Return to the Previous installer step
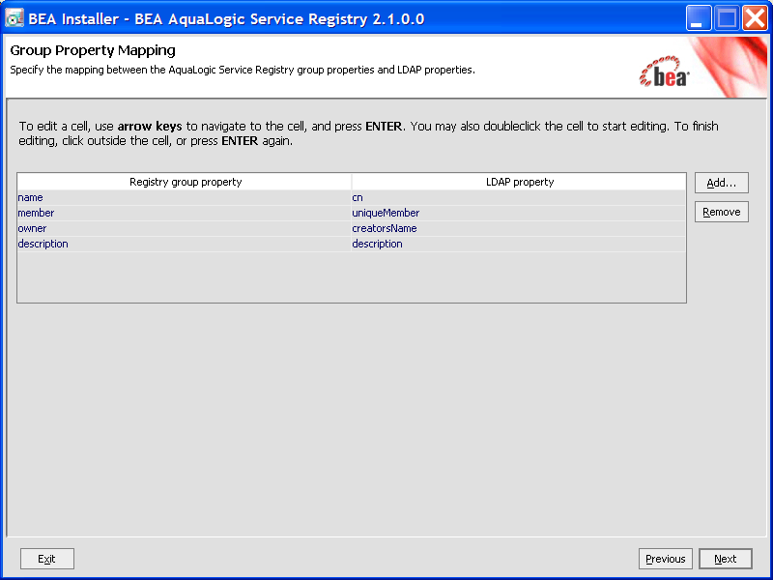The image size is (773, 580). coord(665,559)
